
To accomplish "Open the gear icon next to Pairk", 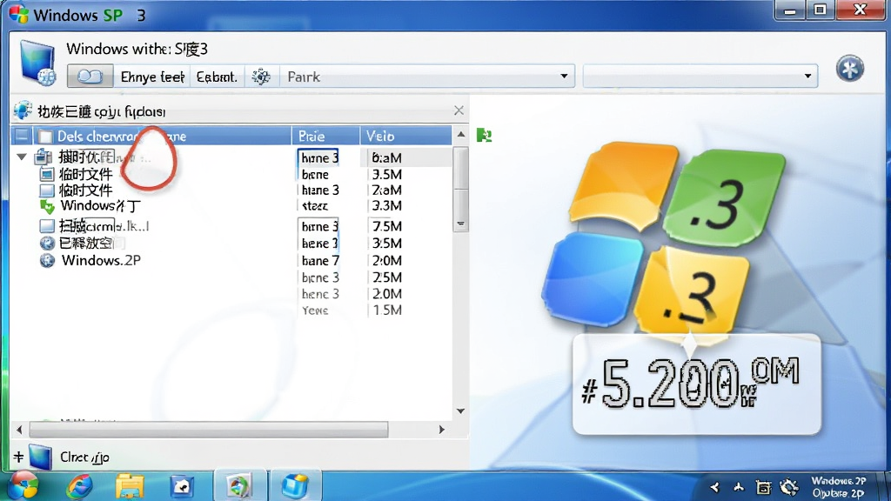I will [x=261, y=77].
